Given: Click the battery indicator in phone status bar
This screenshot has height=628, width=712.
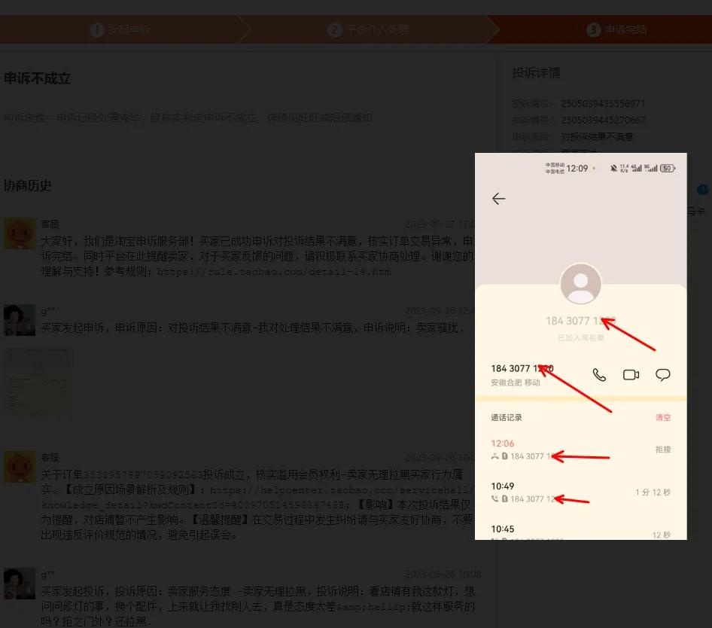Looking at the screenshot, I should click(x=668, y=169).
